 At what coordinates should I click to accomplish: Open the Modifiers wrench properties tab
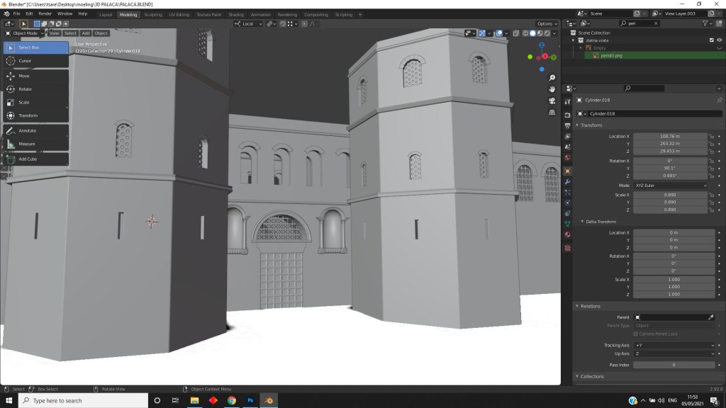(x=568, y=182)
